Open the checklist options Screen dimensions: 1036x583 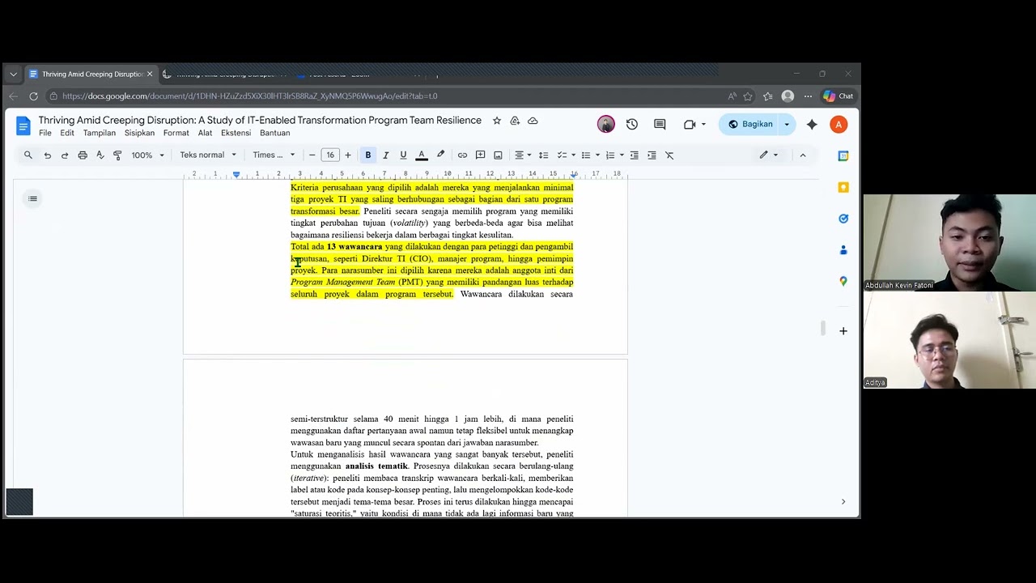coord(566,155)
